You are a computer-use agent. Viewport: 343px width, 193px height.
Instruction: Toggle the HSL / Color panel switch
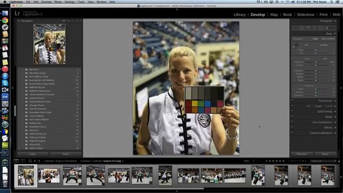pos(292,106)
